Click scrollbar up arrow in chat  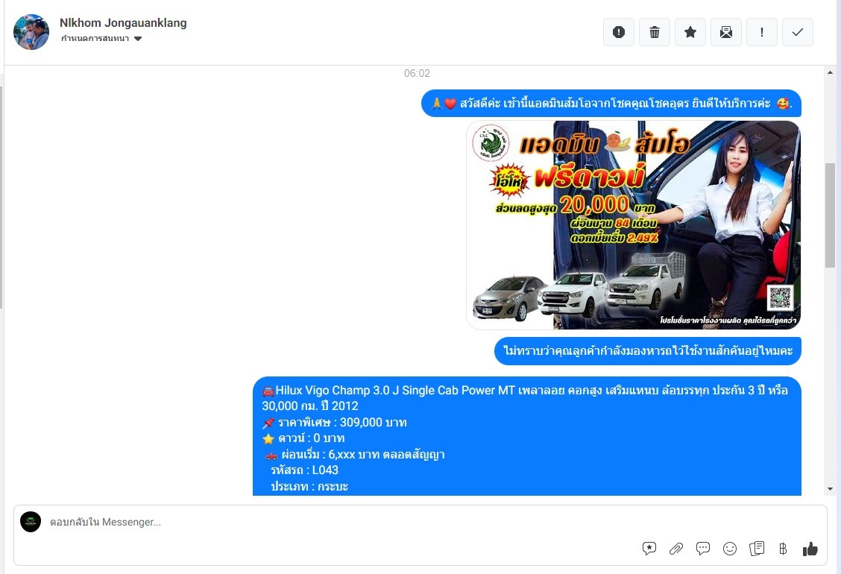[831, 73]
